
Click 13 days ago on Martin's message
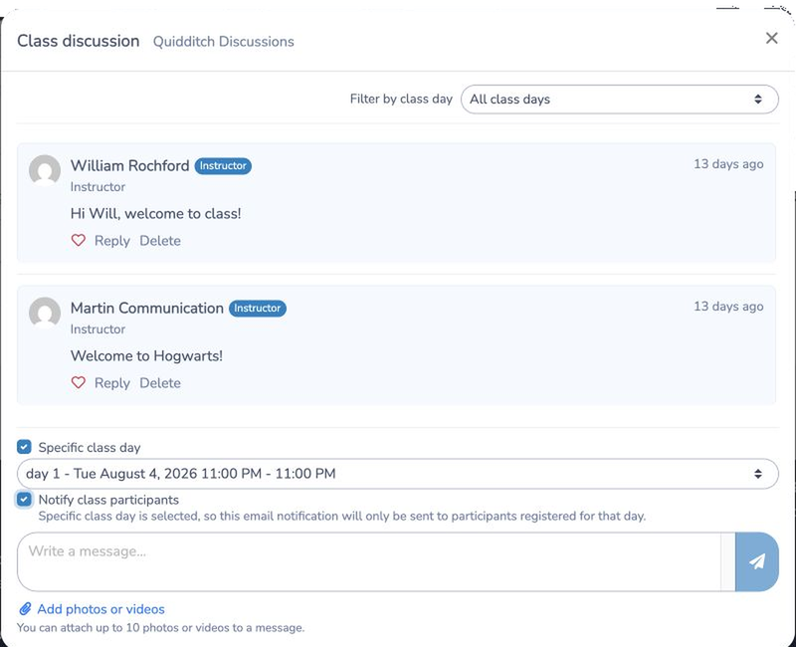[728, 307]
